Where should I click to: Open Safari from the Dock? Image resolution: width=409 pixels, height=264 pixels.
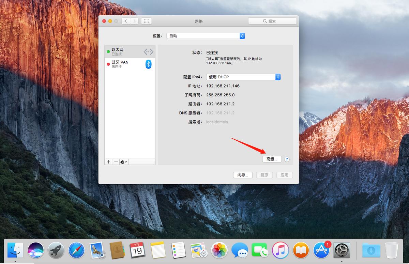point(76,250)
